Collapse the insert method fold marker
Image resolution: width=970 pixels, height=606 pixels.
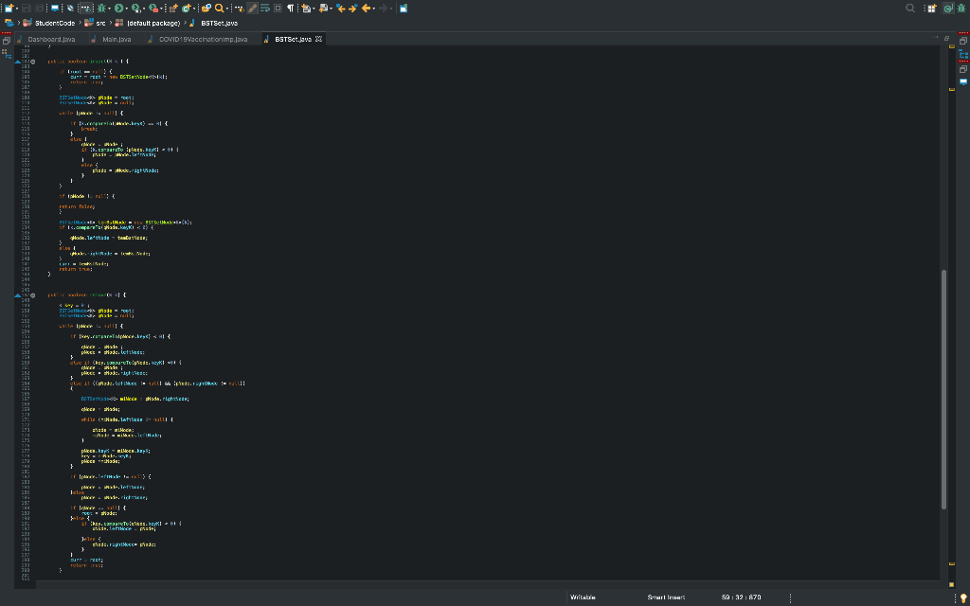point(33,62)
